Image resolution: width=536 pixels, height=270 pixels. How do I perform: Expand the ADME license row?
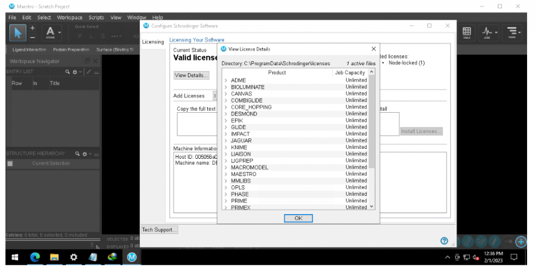226,80
